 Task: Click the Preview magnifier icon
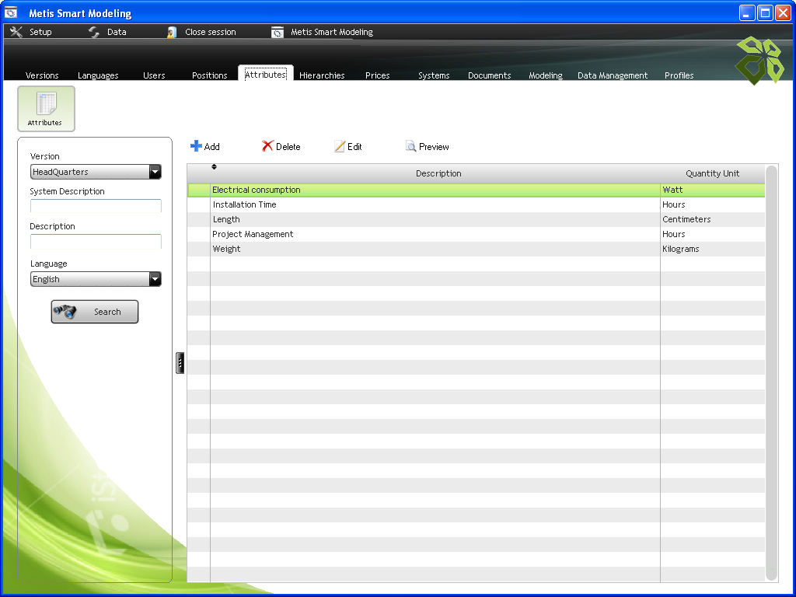[410, 146]
